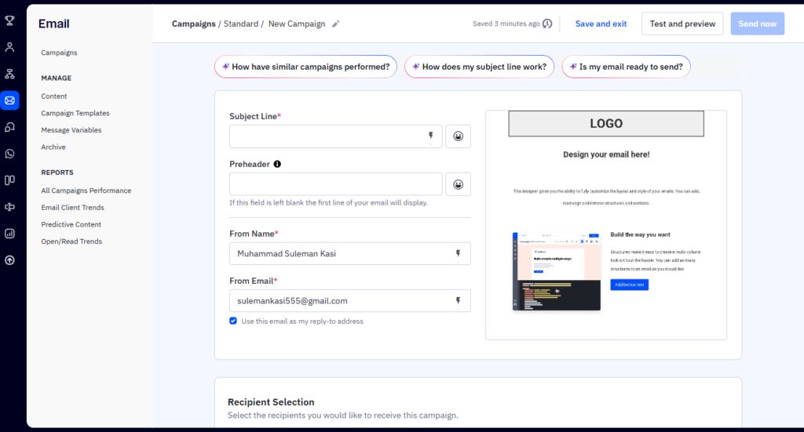Open the pipeline columns icon in sidebar
Screen dimensions: 804x432
[9, 180]
